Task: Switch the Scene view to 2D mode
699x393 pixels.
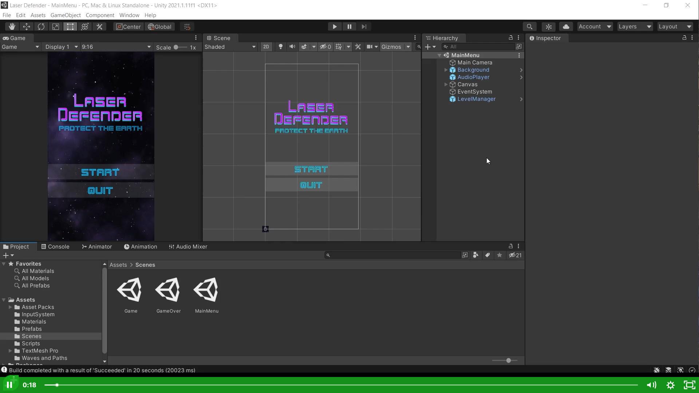Action: [x=266, y=47]
